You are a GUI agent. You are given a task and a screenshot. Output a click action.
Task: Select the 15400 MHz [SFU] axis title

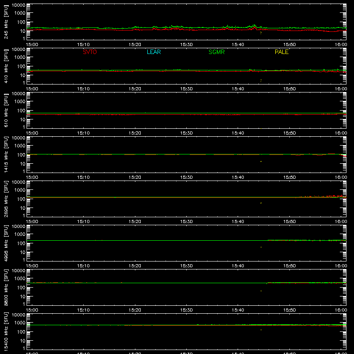coord(6,331)
